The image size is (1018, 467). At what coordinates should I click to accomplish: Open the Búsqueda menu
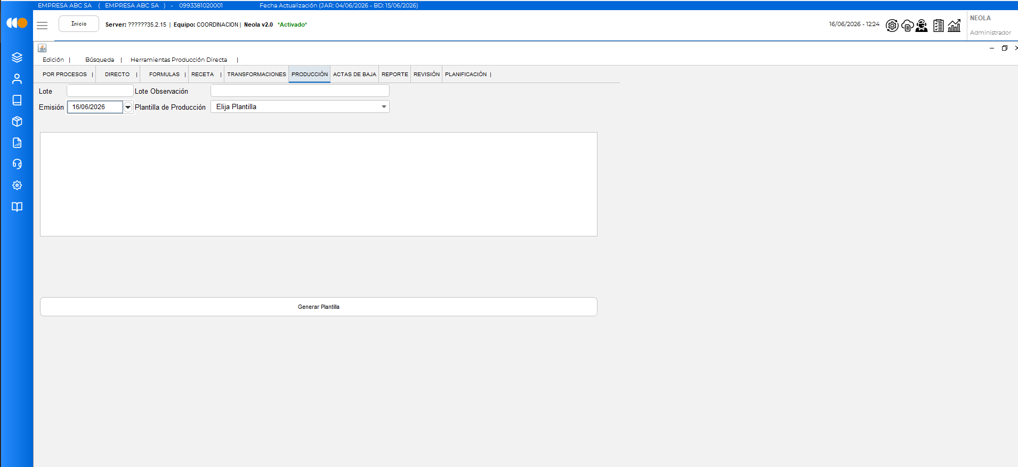(100, 60)
